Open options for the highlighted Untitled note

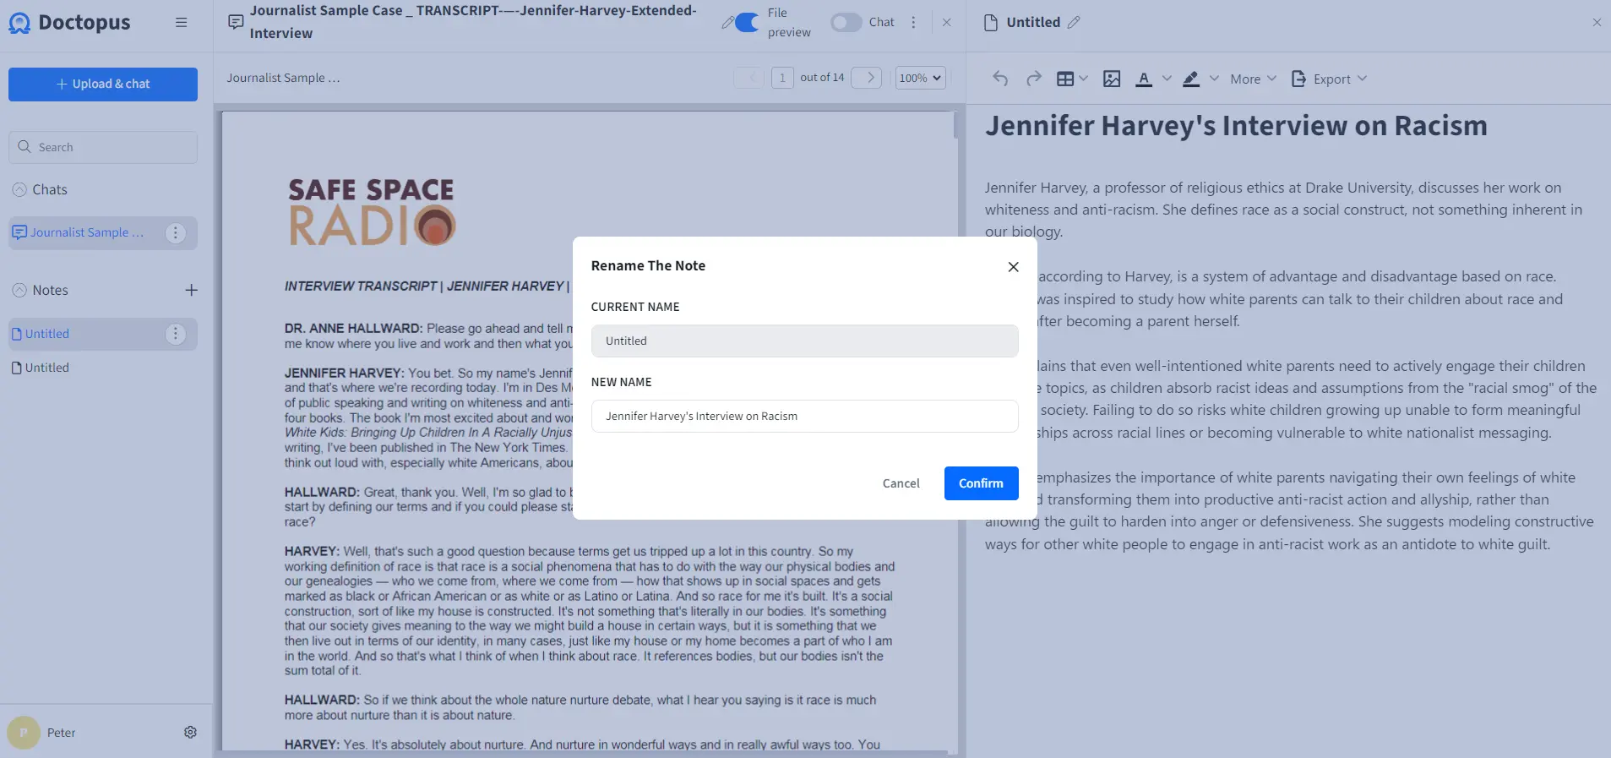(x=175, y=335)
